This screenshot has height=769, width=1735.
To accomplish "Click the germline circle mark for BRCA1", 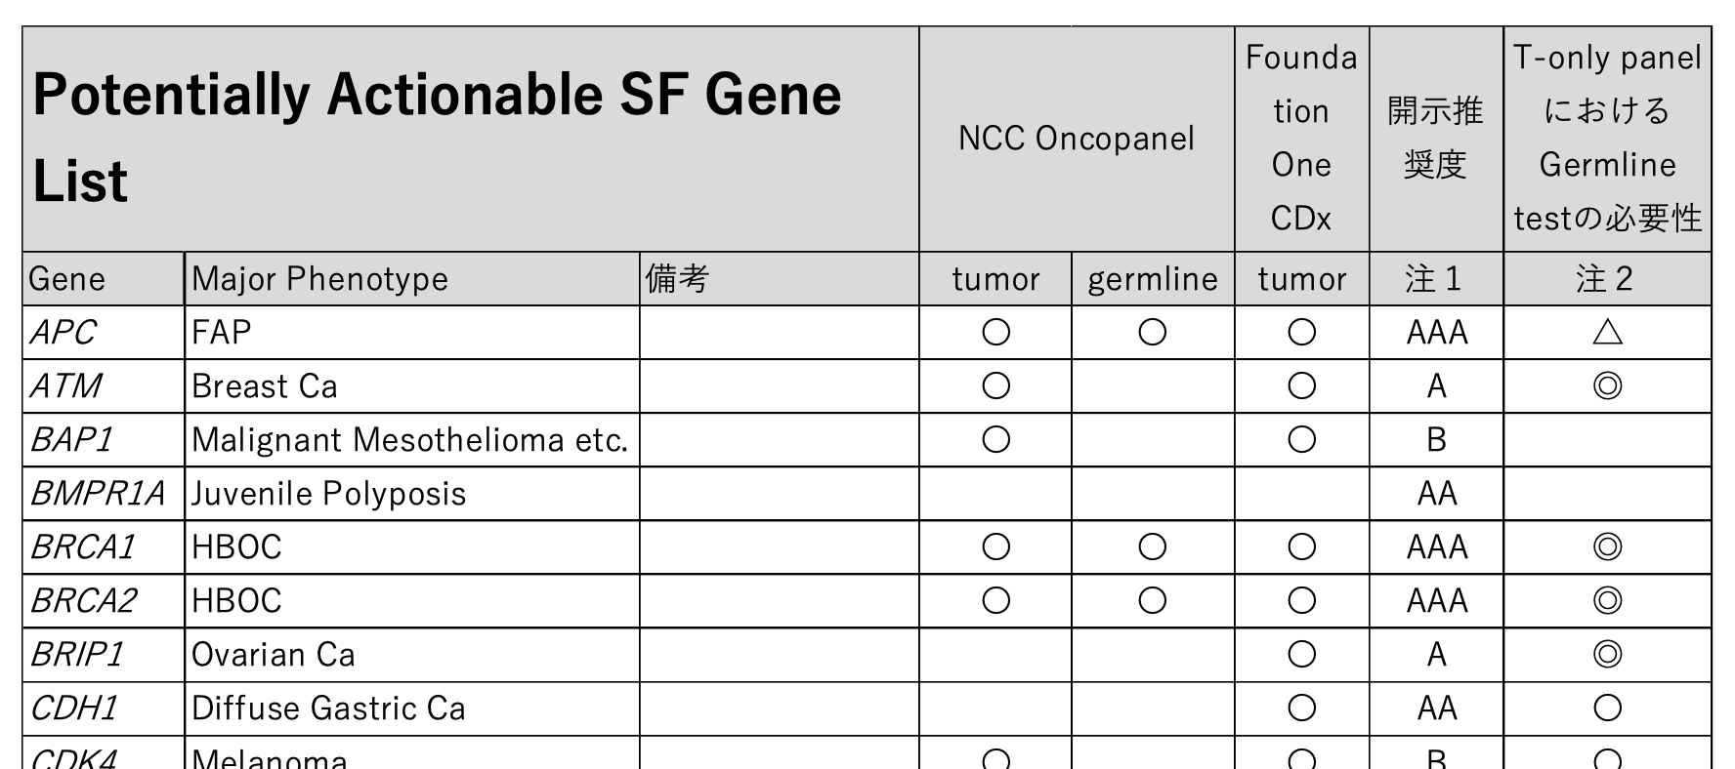I will click(x=1152, y=546).
